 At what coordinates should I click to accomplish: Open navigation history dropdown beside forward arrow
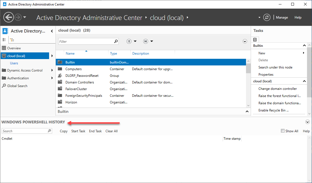point(25,17)
